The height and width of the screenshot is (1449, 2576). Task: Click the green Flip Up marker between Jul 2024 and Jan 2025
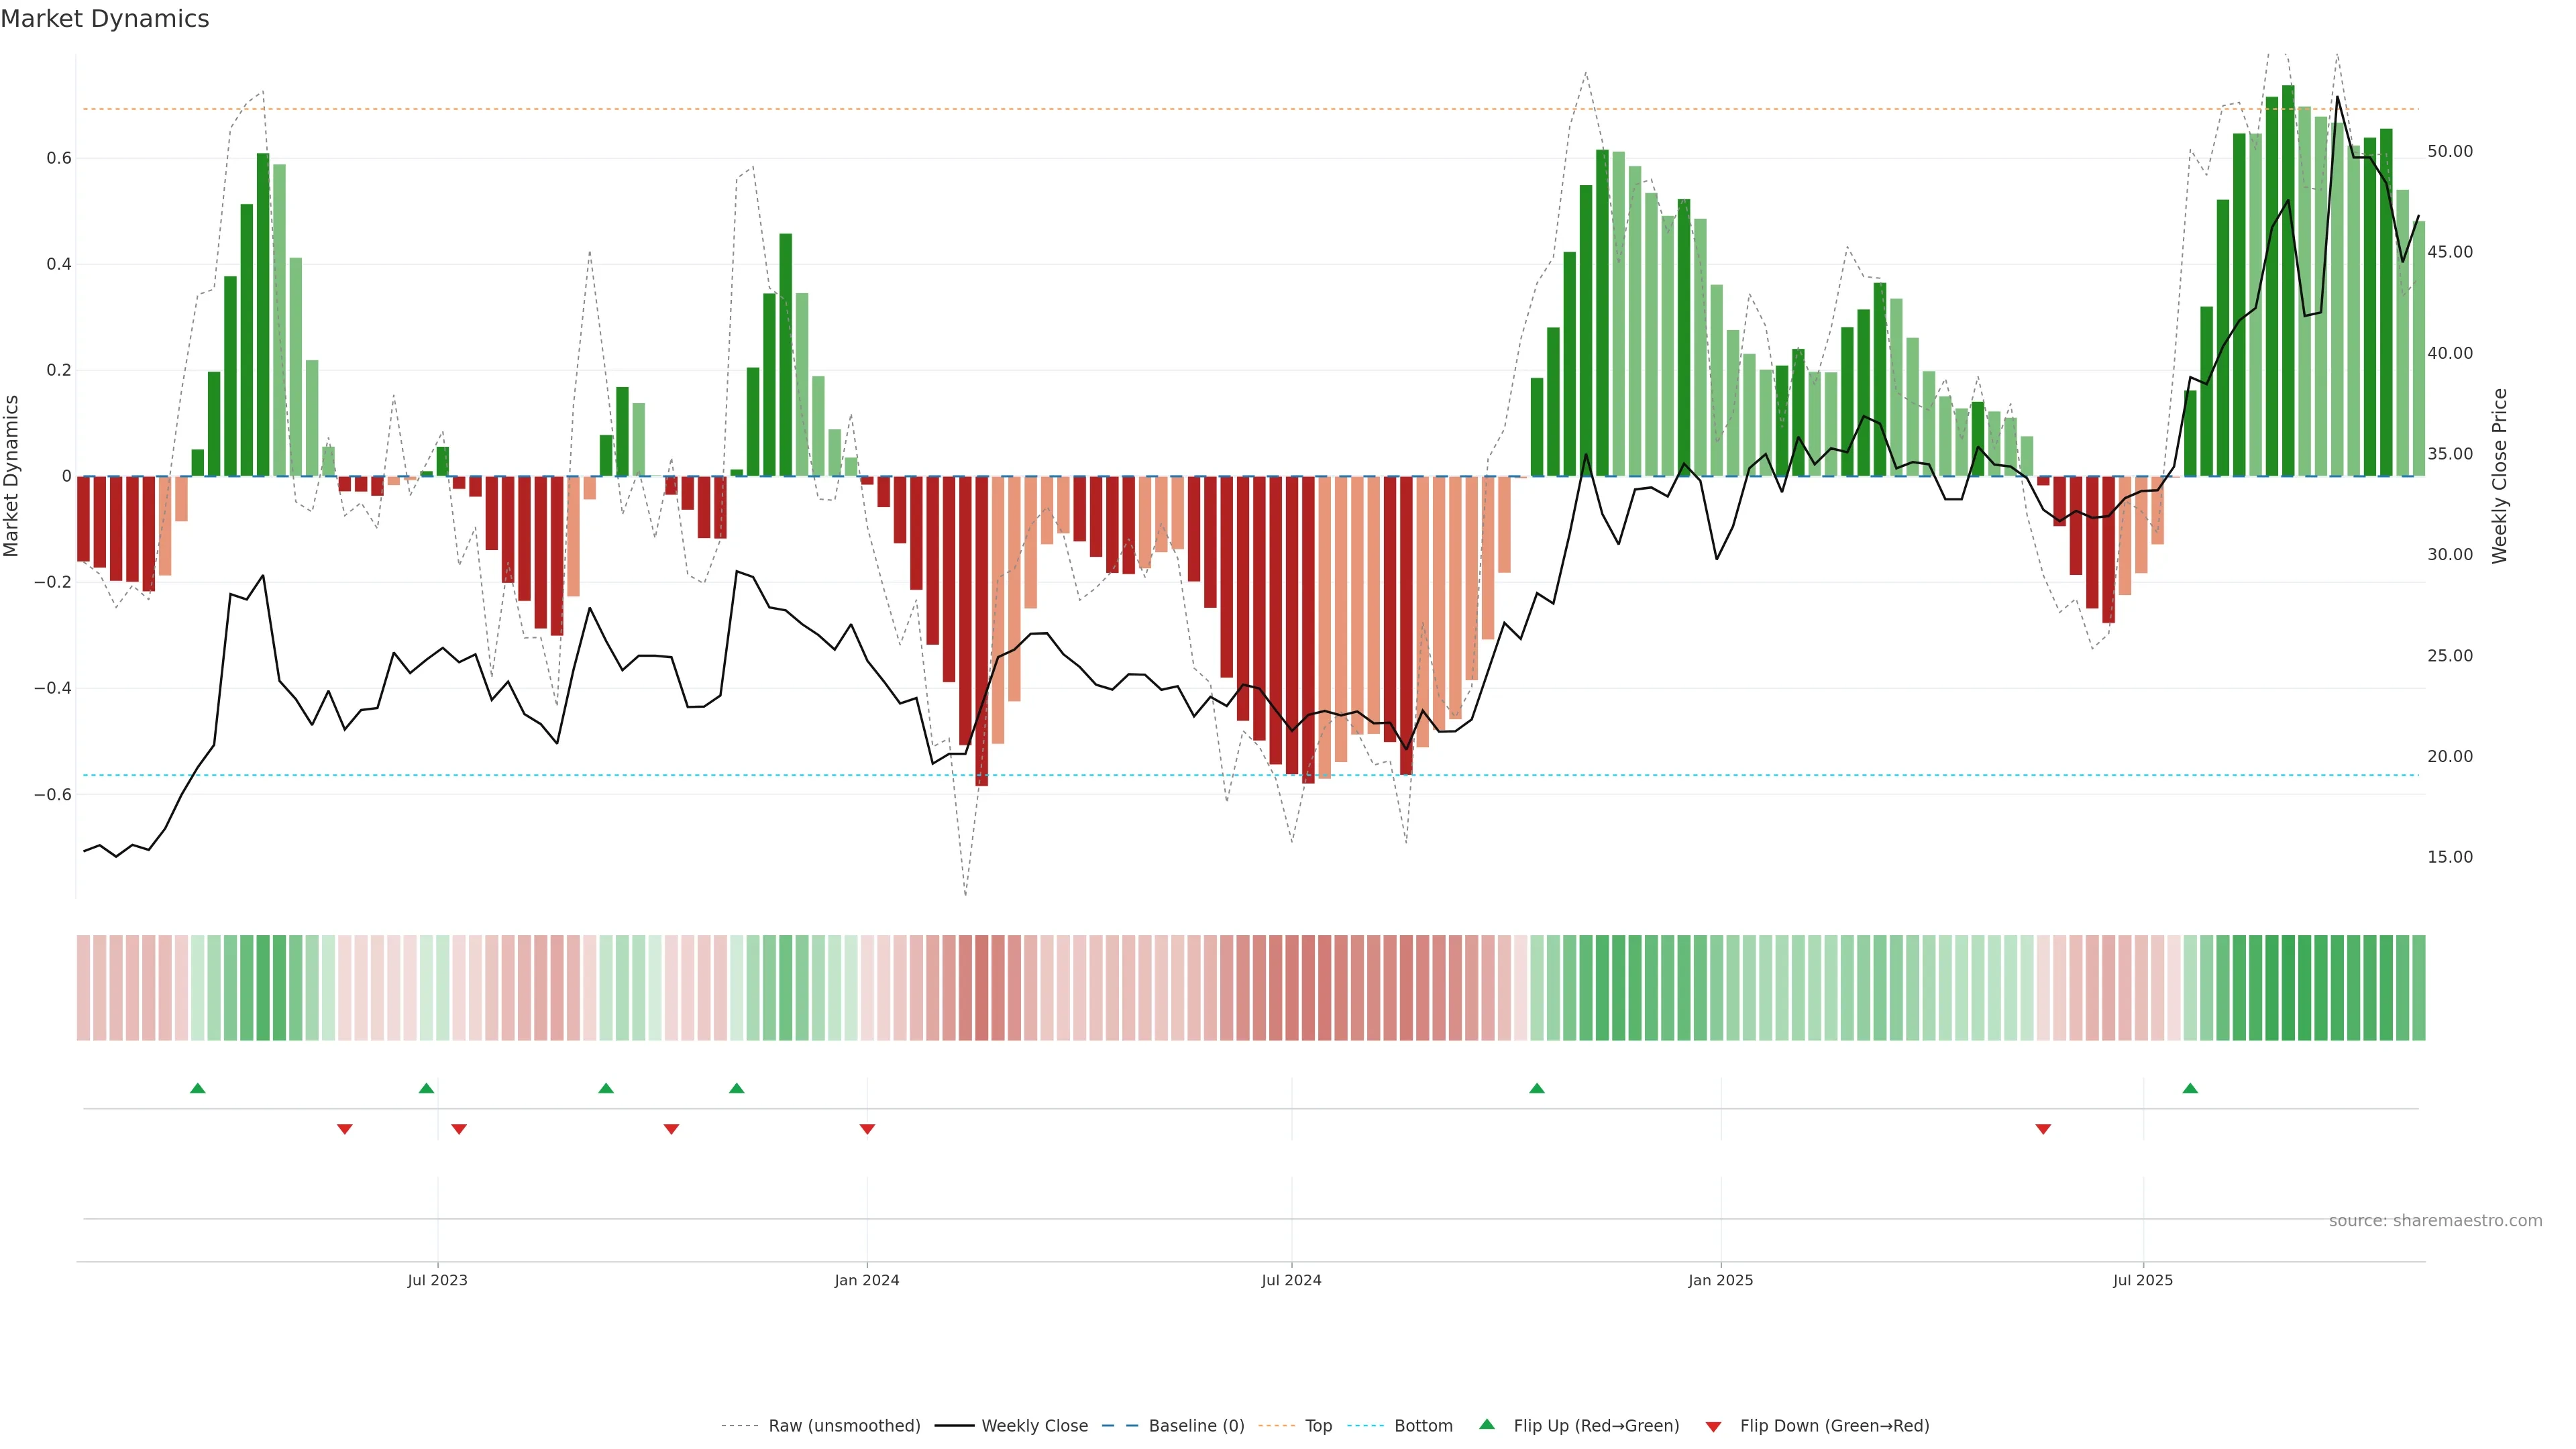click(x=1537, y=1088)
